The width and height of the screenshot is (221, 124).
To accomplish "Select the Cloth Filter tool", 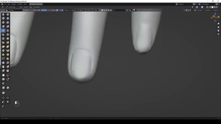I will [x=8, y=88].
